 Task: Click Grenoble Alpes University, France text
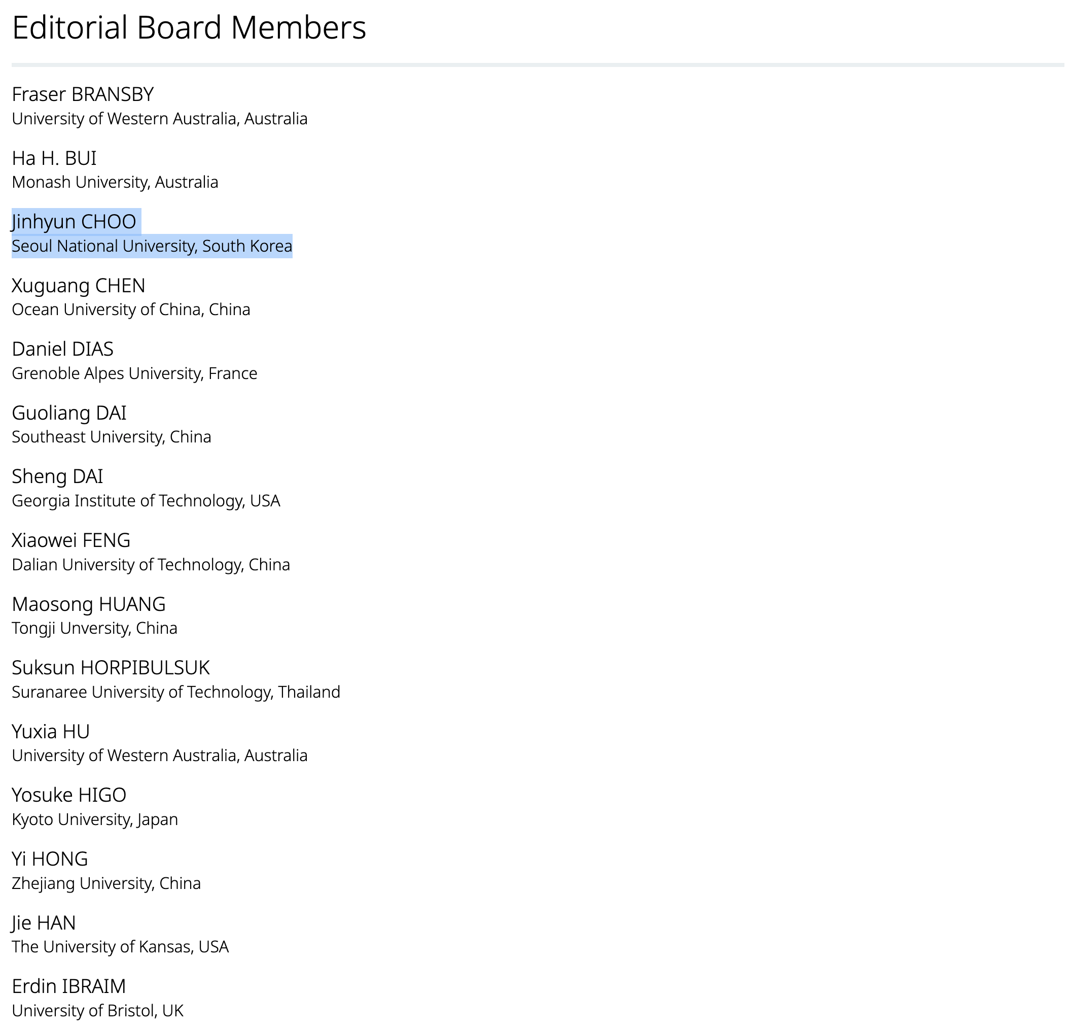pos(134,373)
